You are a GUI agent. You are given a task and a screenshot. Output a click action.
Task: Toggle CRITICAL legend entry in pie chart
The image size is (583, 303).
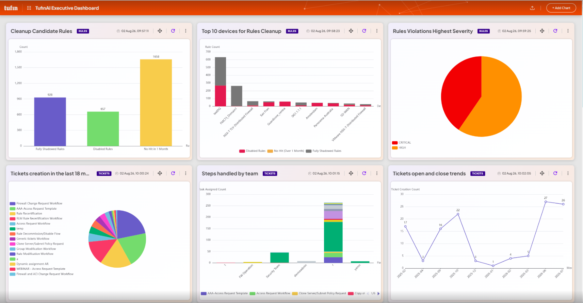[402, 143]
